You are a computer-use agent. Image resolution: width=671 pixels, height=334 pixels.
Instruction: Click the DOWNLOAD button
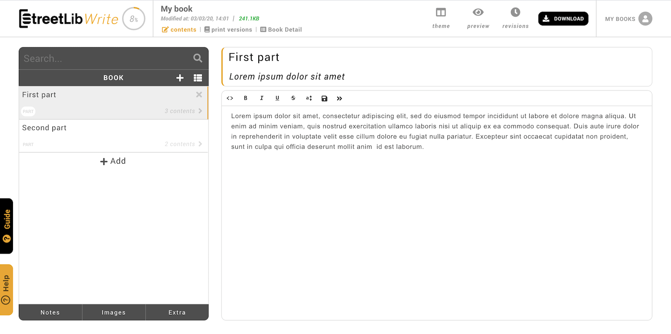[x=563, y=18]
